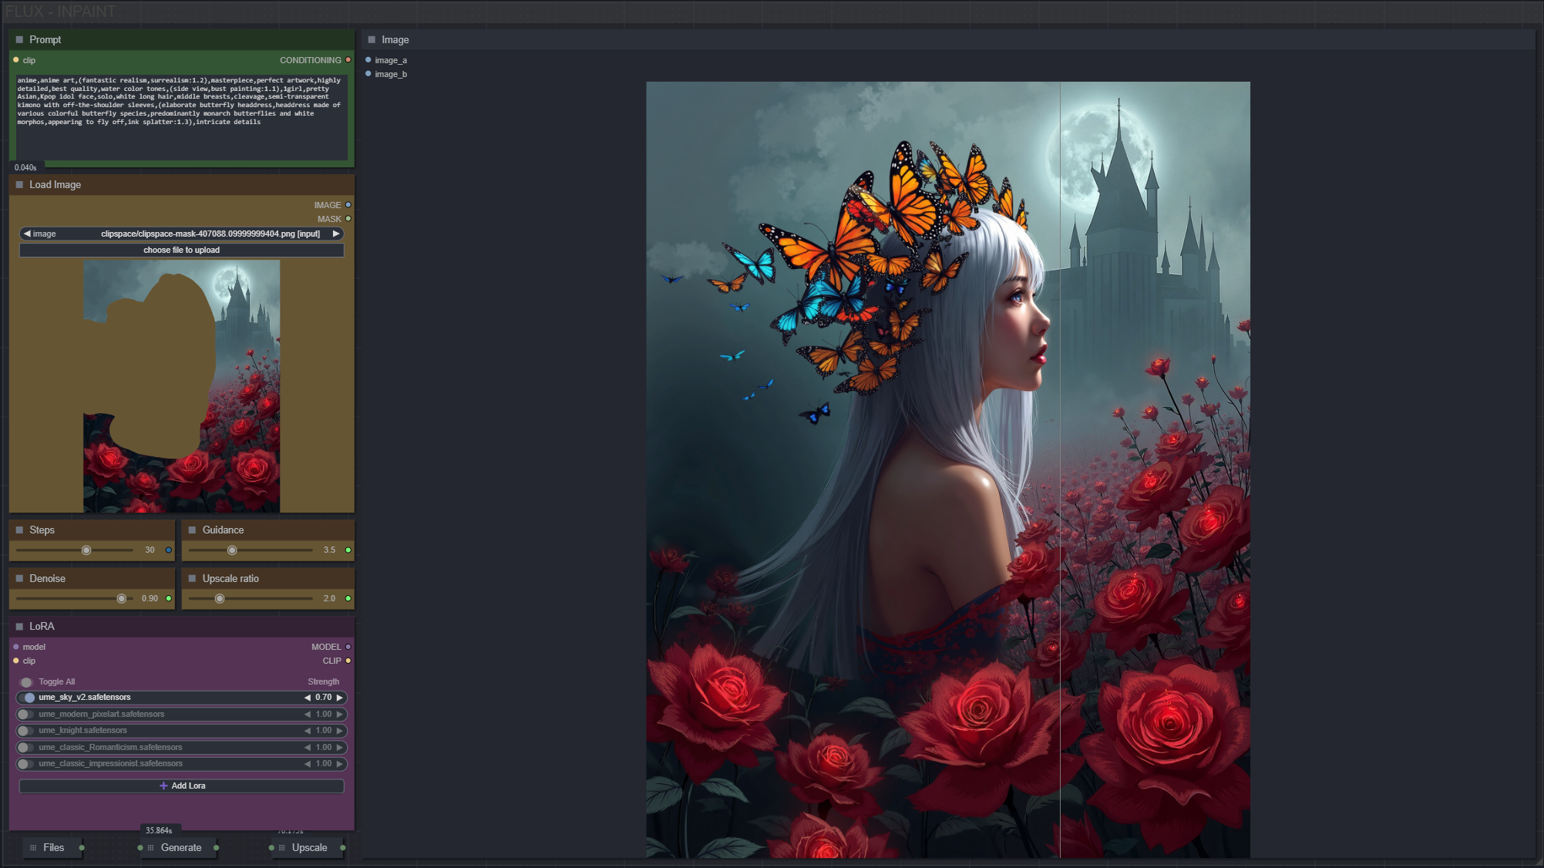This screenshot has width=1544, height=868.
Task: Click the Denoise slider handle
Action: (x=122, y=599)
